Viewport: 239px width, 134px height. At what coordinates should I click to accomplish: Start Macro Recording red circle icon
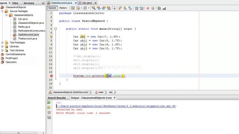(148, 8)
